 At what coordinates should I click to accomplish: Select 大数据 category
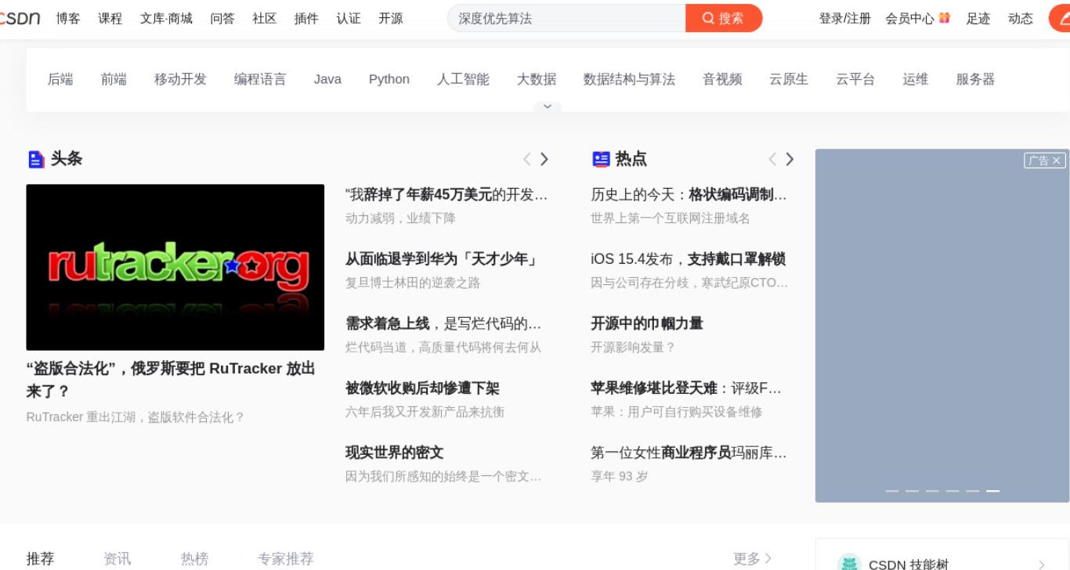[x=537, y=79]
